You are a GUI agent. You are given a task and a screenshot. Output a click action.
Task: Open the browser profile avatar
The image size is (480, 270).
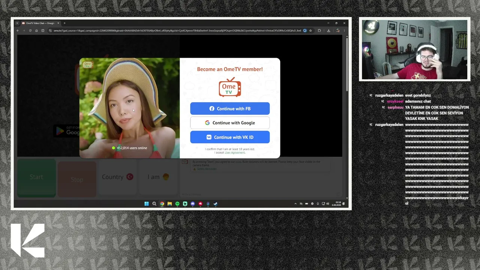point(338,31)
